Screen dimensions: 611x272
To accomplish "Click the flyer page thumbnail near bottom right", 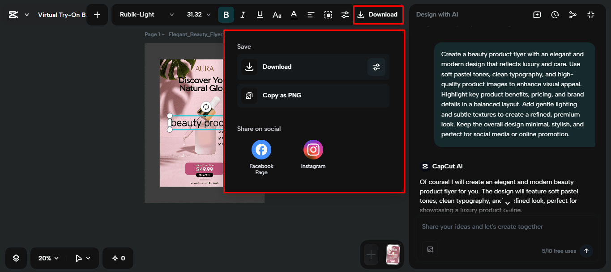I will 393,255.
